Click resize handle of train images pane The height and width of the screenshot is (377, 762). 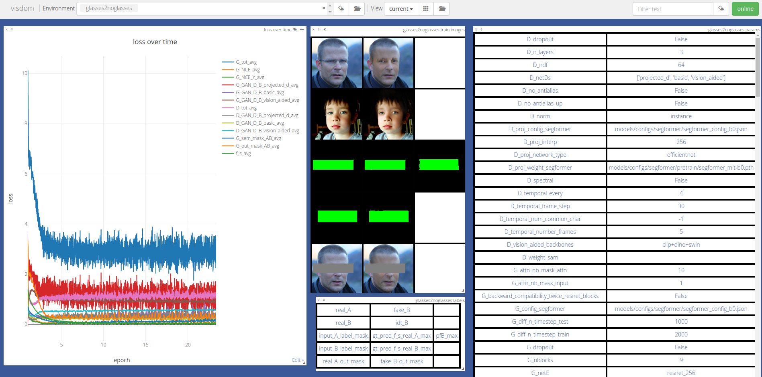463,291
